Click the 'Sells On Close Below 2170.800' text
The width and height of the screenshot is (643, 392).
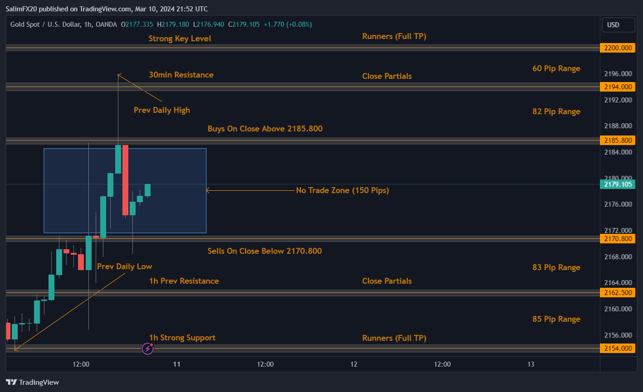pyautogui.click(x=265, y=251)
